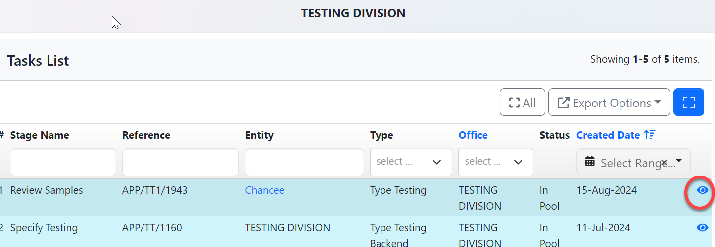The height and width of the screenshot is (247, 715).
Task: Toggle fullscreen with the blue expand button
Action: pos(688,103)
